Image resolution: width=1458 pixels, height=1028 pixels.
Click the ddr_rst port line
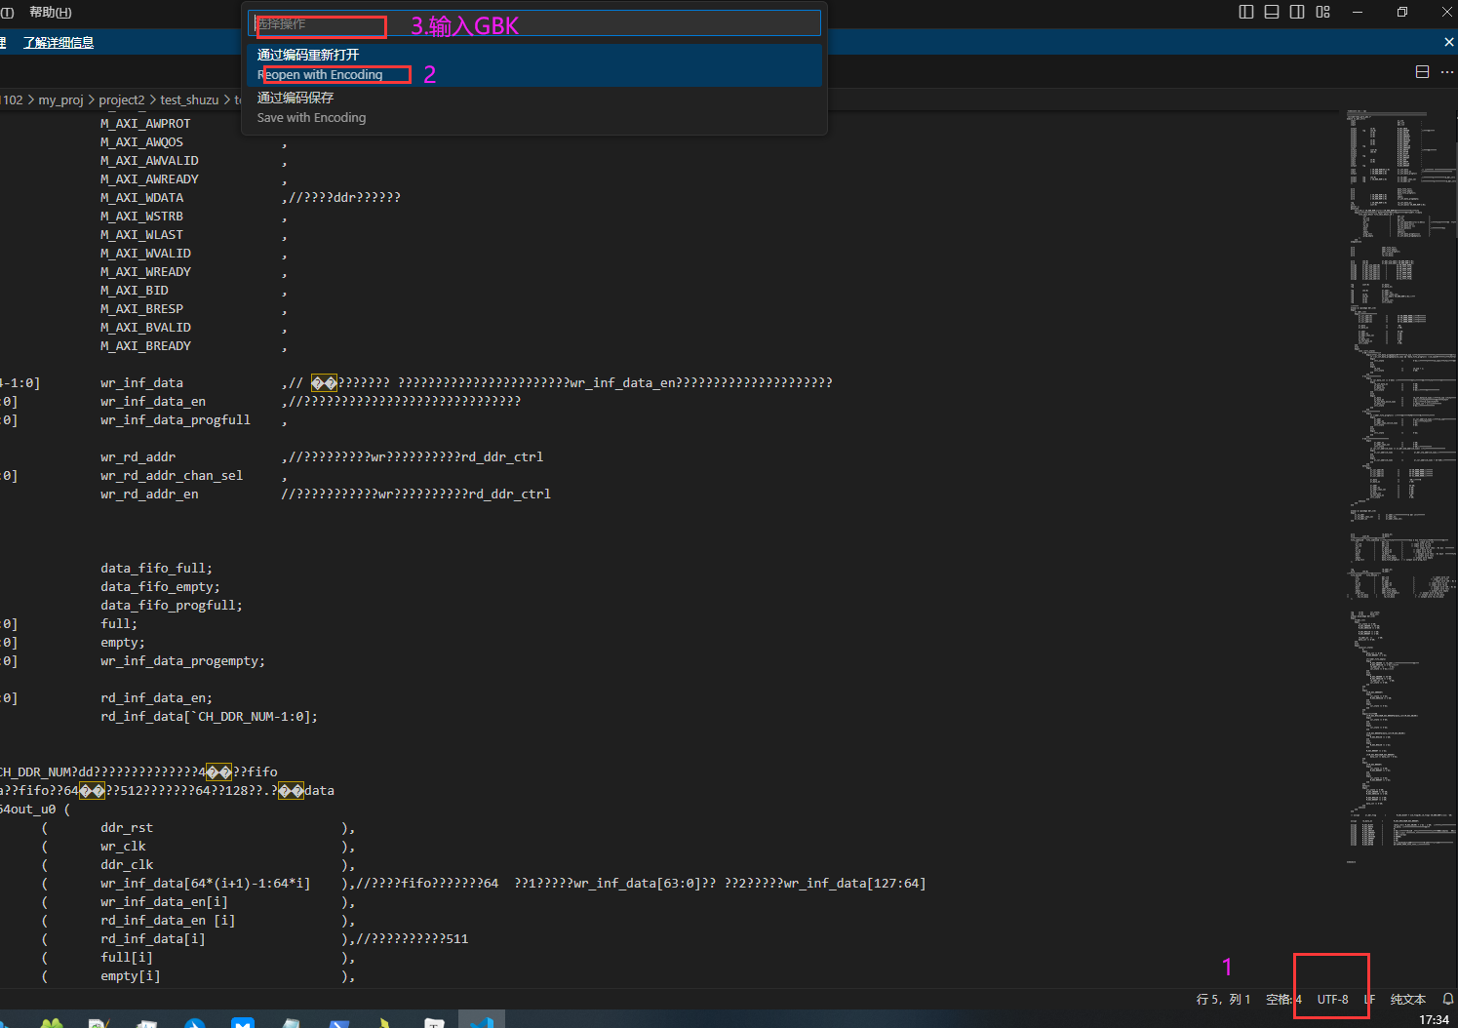127,828
